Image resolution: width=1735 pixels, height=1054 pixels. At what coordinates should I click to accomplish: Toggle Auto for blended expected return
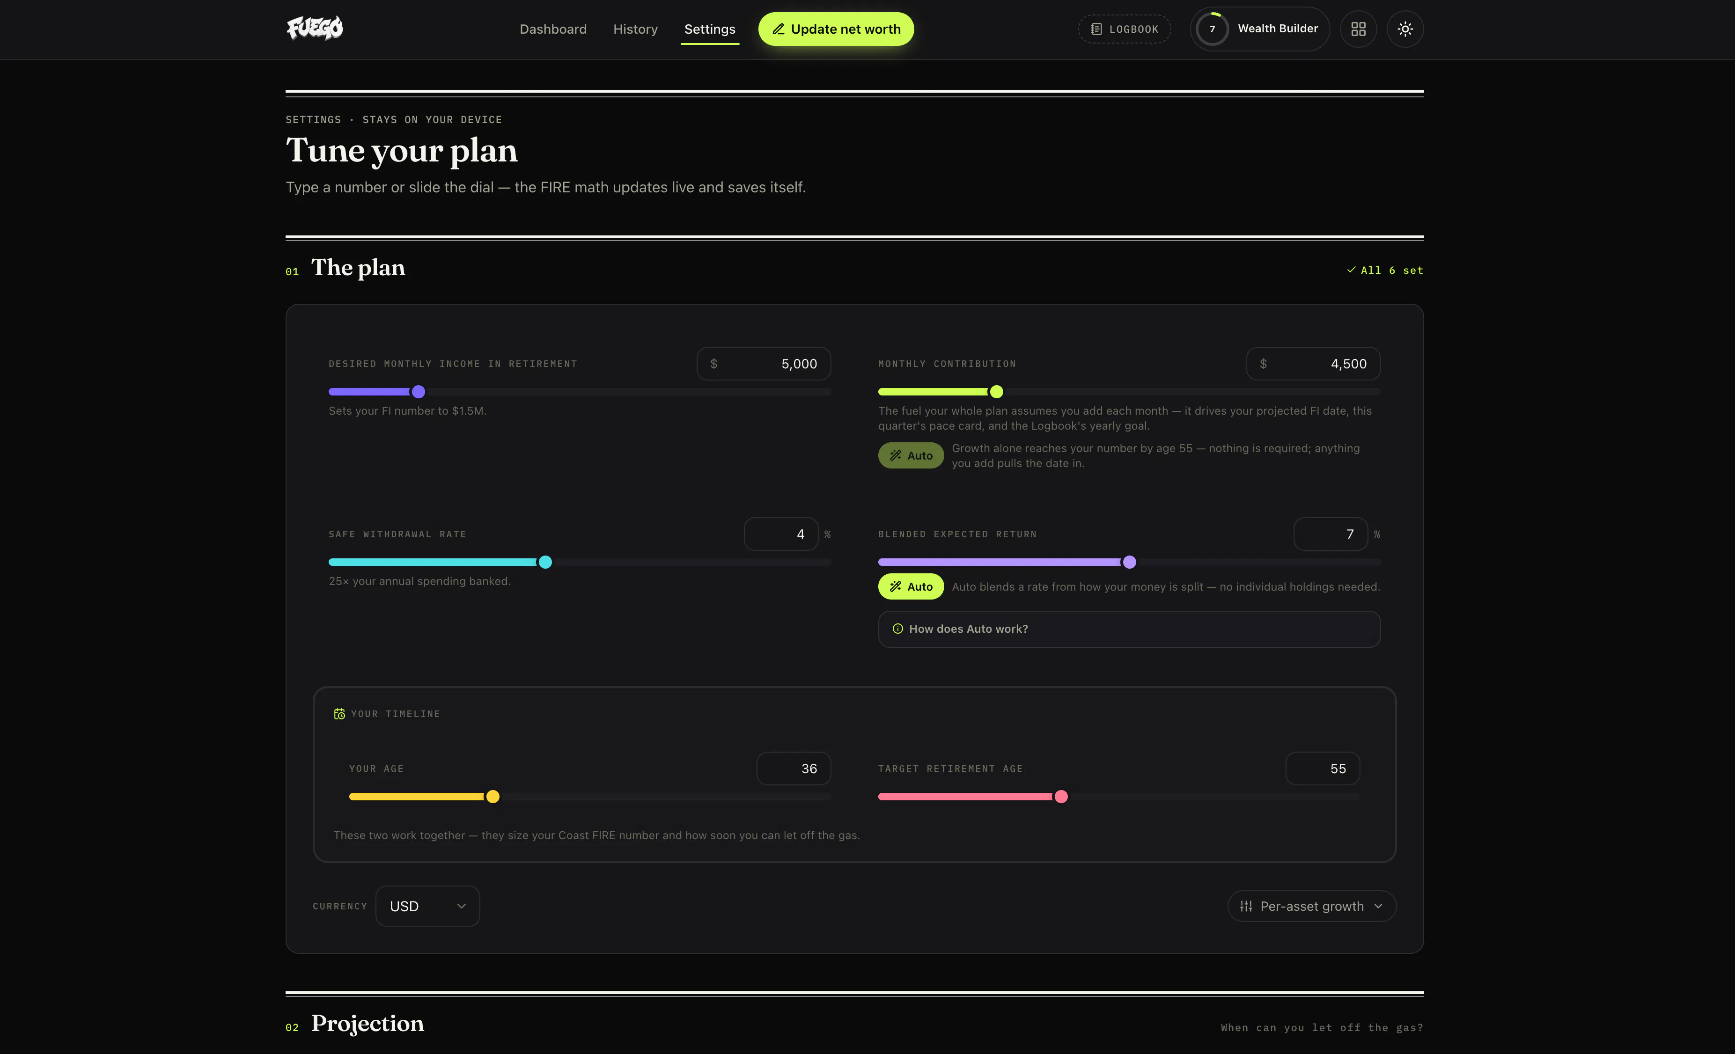tap(911, 586)
